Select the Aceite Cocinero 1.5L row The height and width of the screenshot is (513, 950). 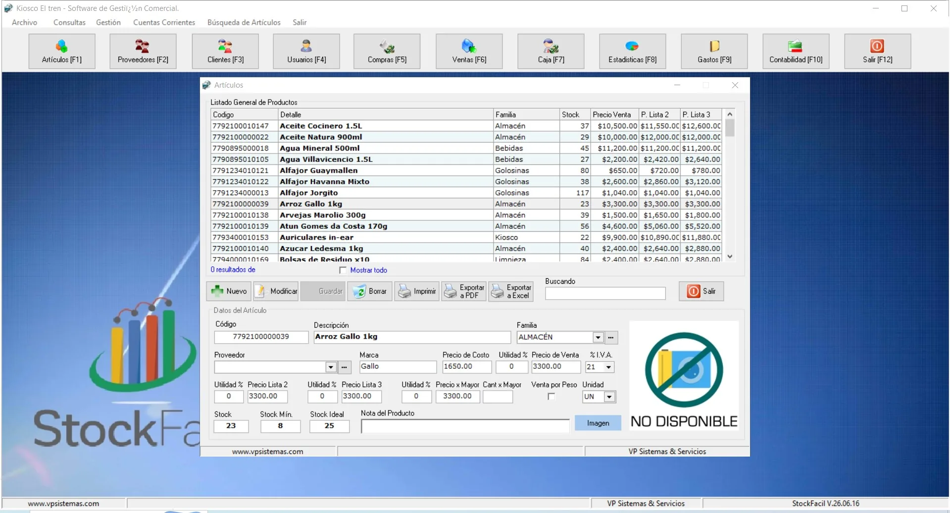(x=466, y=126)
